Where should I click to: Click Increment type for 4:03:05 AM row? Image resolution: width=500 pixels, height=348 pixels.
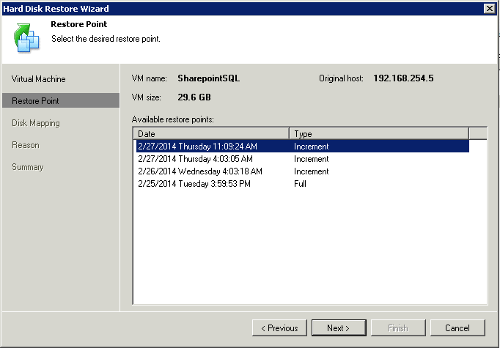pos(312,159)
